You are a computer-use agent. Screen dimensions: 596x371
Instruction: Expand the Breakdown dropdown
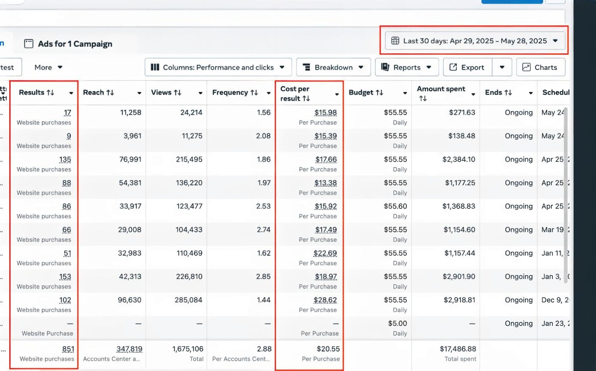[x=333, y=67]
